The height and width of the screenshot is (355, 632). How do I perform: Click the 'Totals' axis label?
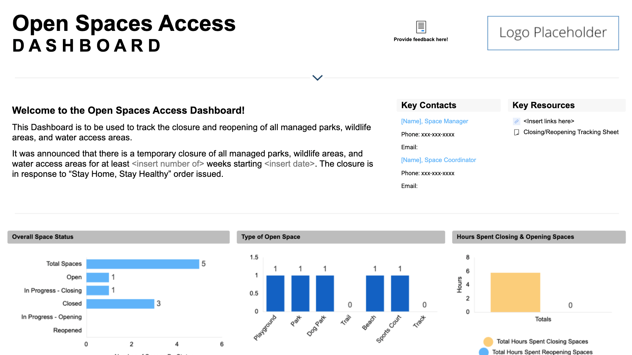click(543, 319)
